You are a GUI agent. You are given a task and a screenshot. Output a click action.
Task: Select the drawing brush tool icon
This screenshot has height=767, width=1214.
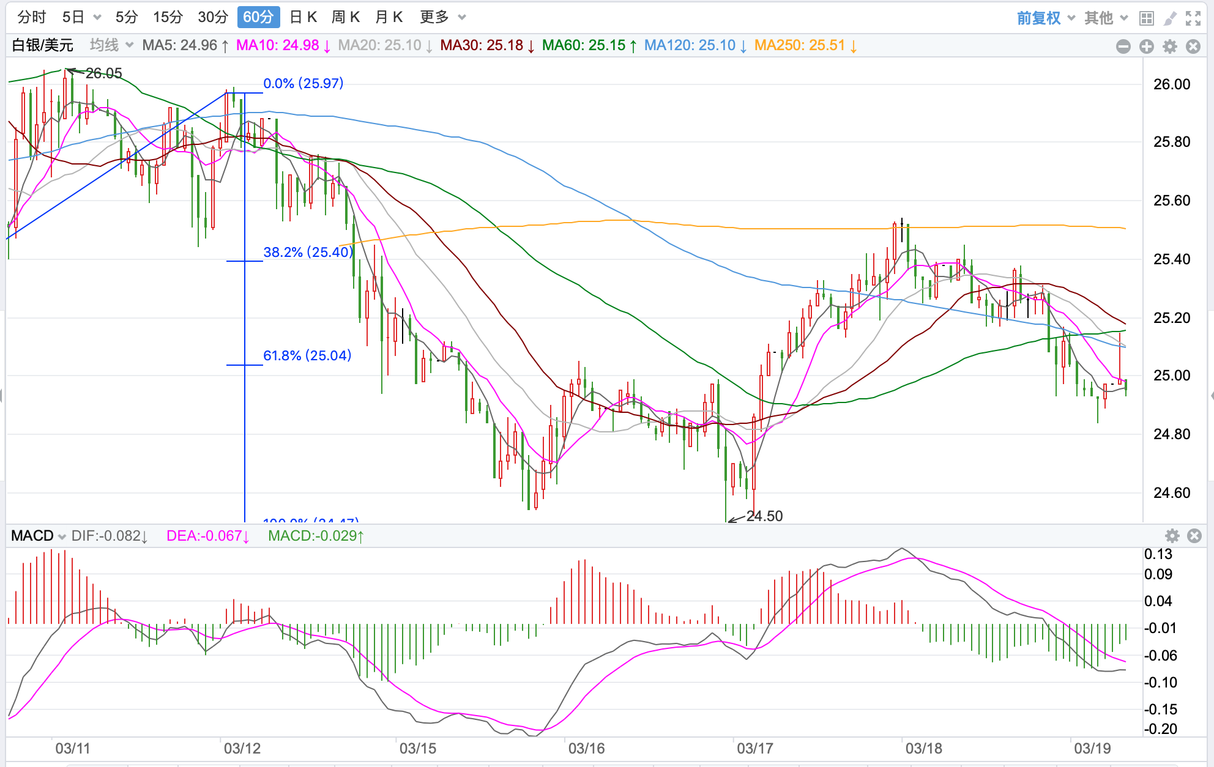pyautogui.click(x=1170, y=18)
